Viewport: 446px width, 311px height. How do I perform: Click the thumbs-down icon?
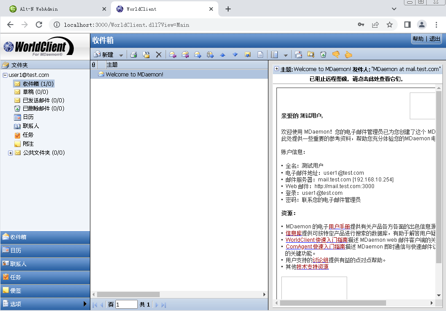[x=336, y=54]
